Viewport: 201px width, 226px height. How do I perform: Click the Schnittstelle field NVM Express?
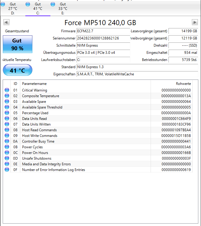click(x=103, y=45)
